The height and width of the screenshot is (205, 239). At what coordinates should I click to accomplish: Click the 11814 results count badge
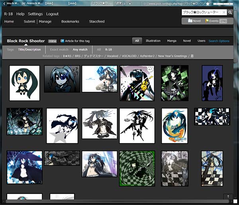point(53,41)
